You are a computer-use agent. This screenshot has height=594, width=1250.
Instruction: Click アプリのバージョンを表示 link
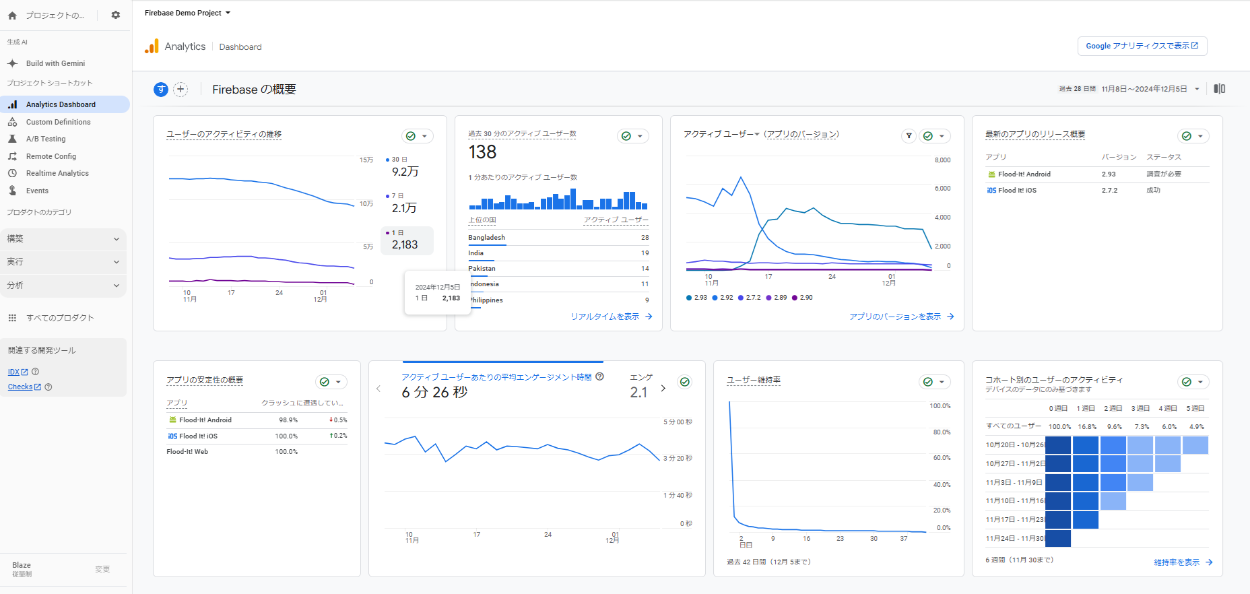coord(901,317)
